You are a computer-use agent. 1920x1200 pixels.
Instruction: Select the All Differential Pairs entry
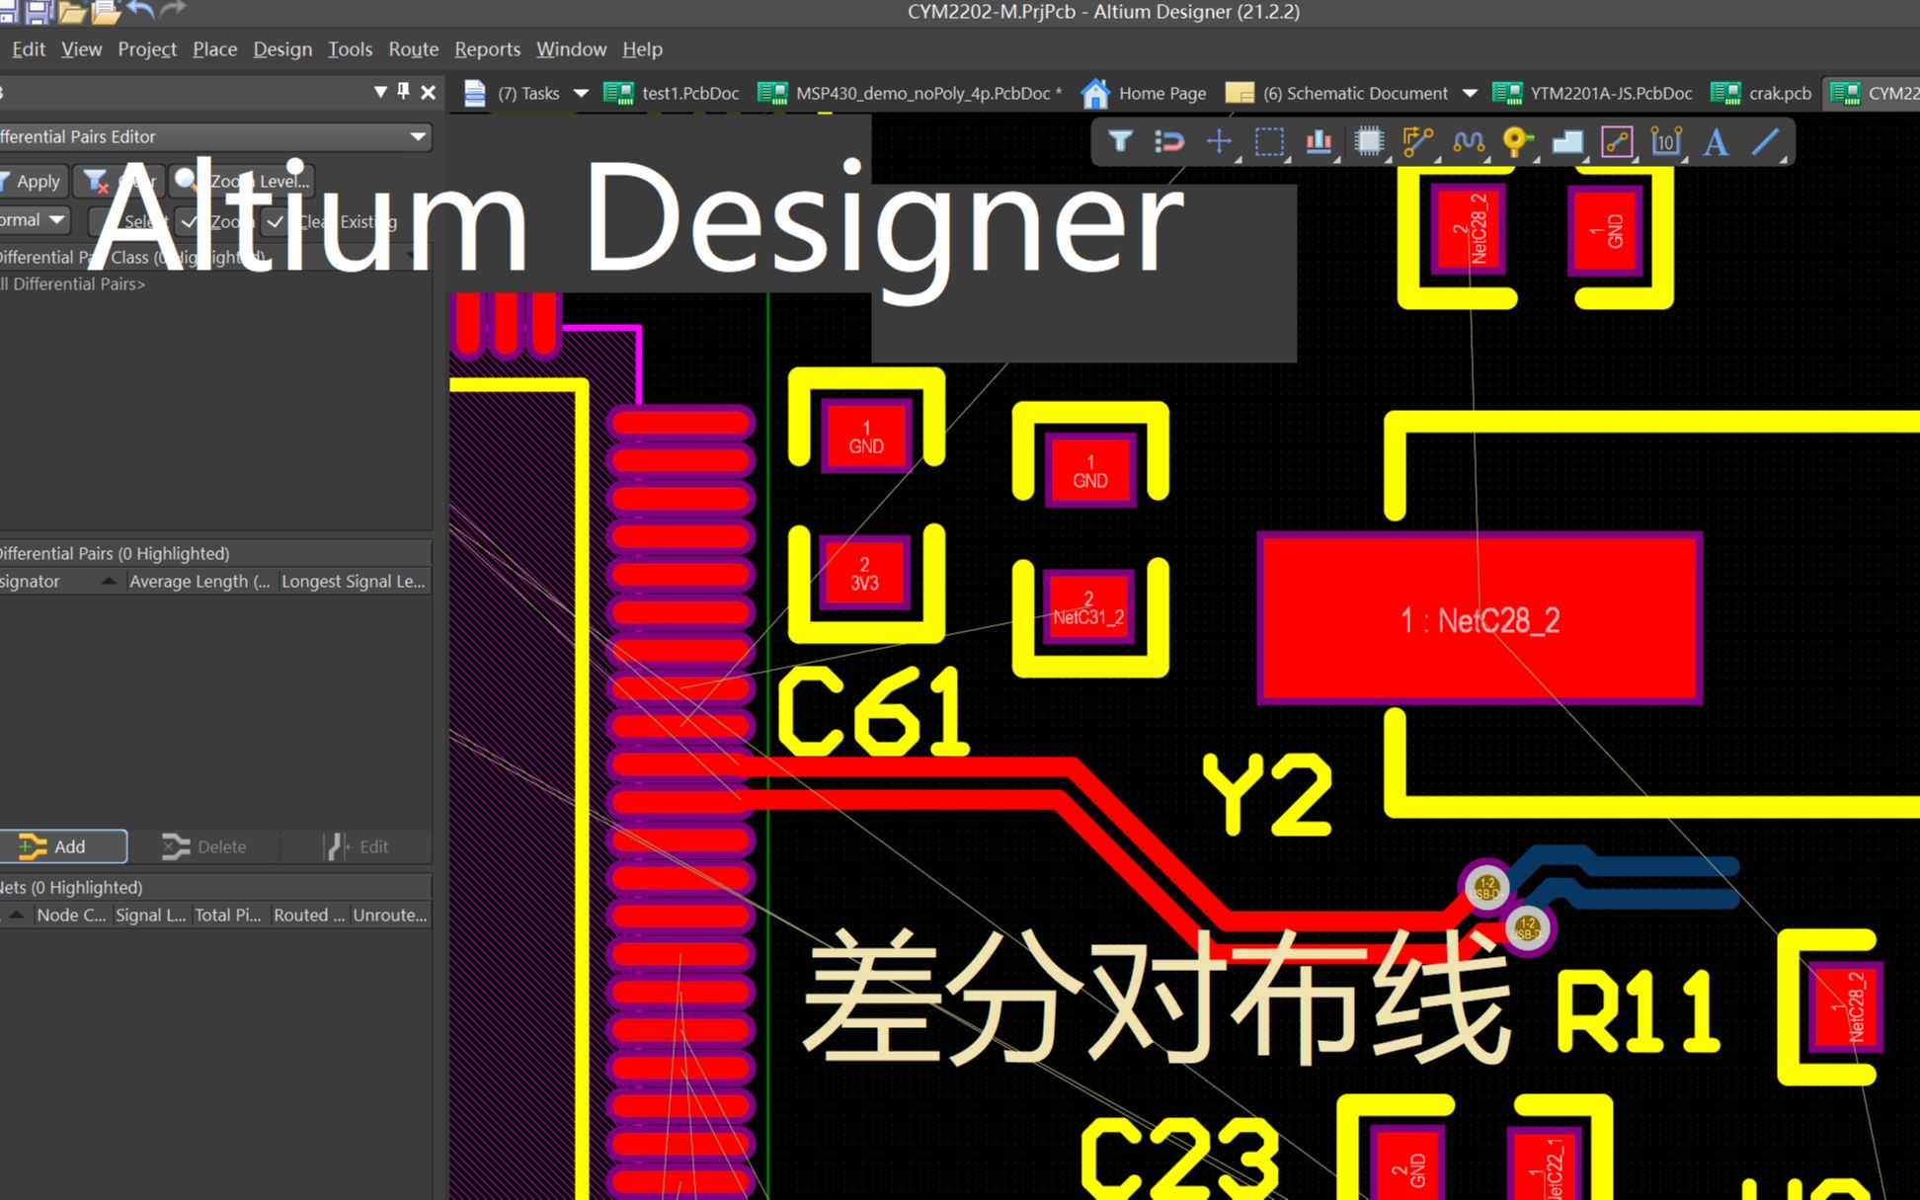[x=73, y=283]
